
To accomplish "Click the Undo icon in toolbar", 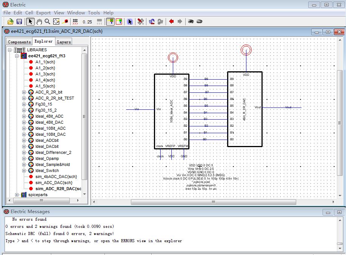I will [x=152, y=22].
